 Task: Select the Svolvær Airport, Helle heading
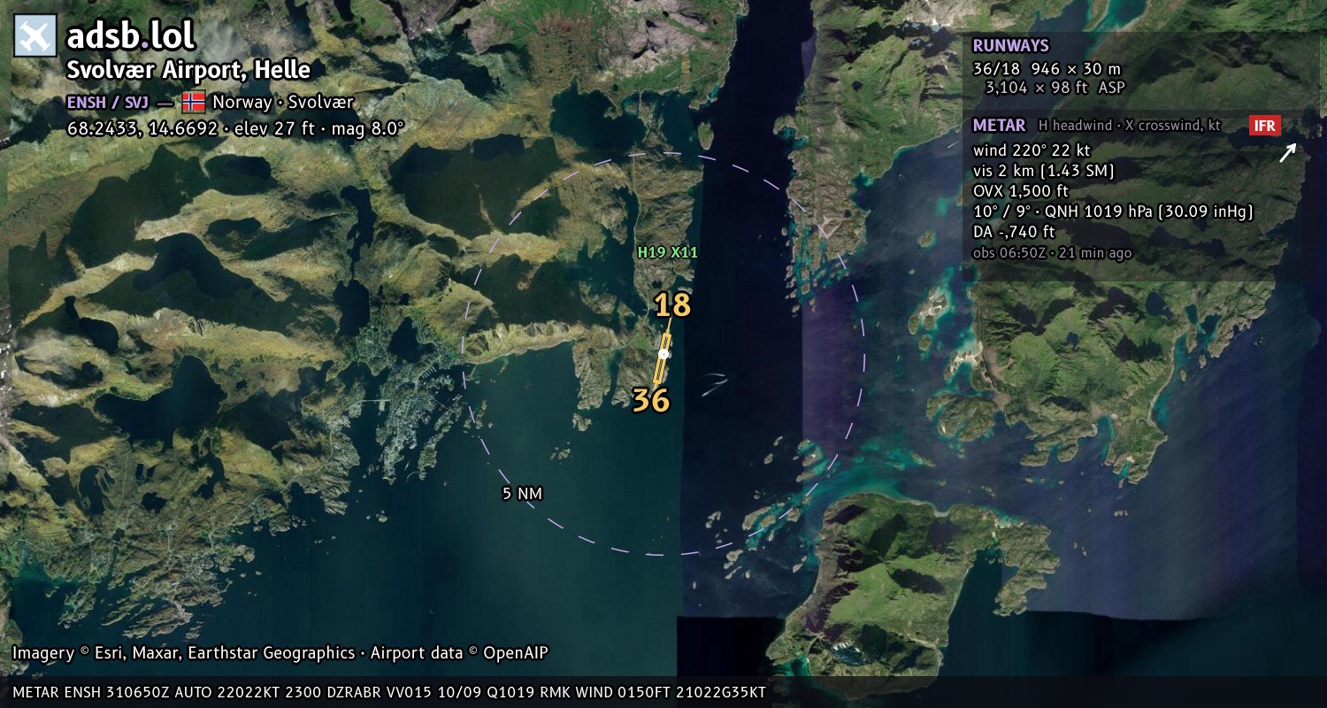point(188,70)
